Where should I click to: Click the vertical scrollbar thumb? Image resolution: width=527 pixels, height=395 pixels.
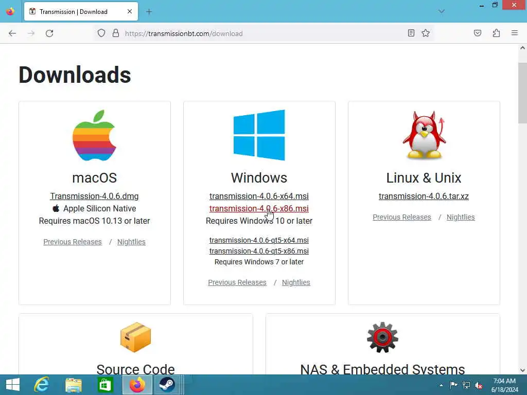click(522, 93)
